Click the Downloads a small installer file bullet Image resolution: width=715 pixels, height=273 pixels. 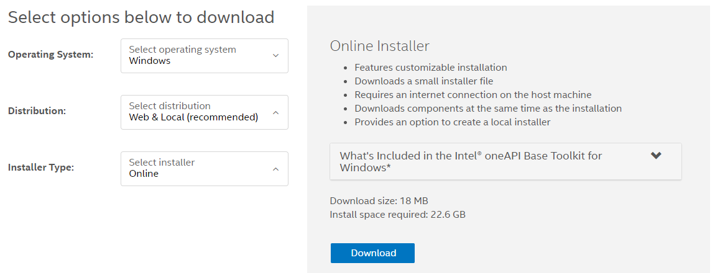423,81
